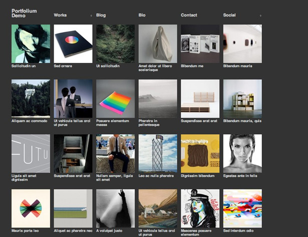Open the Mauris porta leo colorful X thumbnail
Image resolution: width=308 pixels, height=237 pixels.
[x=31, y=208]
